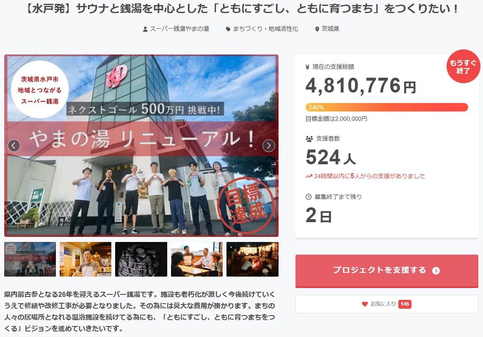Viewport: 483px width, 337px height.
Task: Select the nighttime outdoor gathering thumbnail
Action: [x=252, y=259]
